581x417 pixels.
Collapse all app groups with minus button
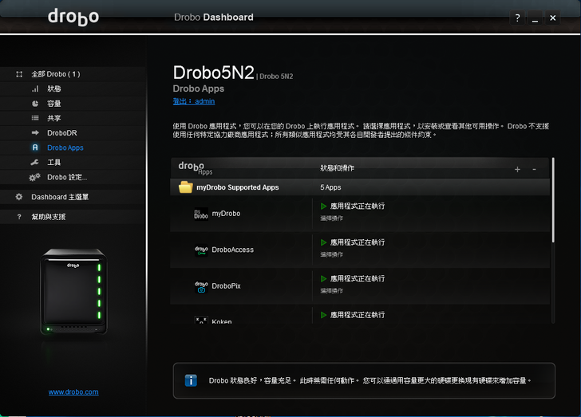[x=534, y=169]
